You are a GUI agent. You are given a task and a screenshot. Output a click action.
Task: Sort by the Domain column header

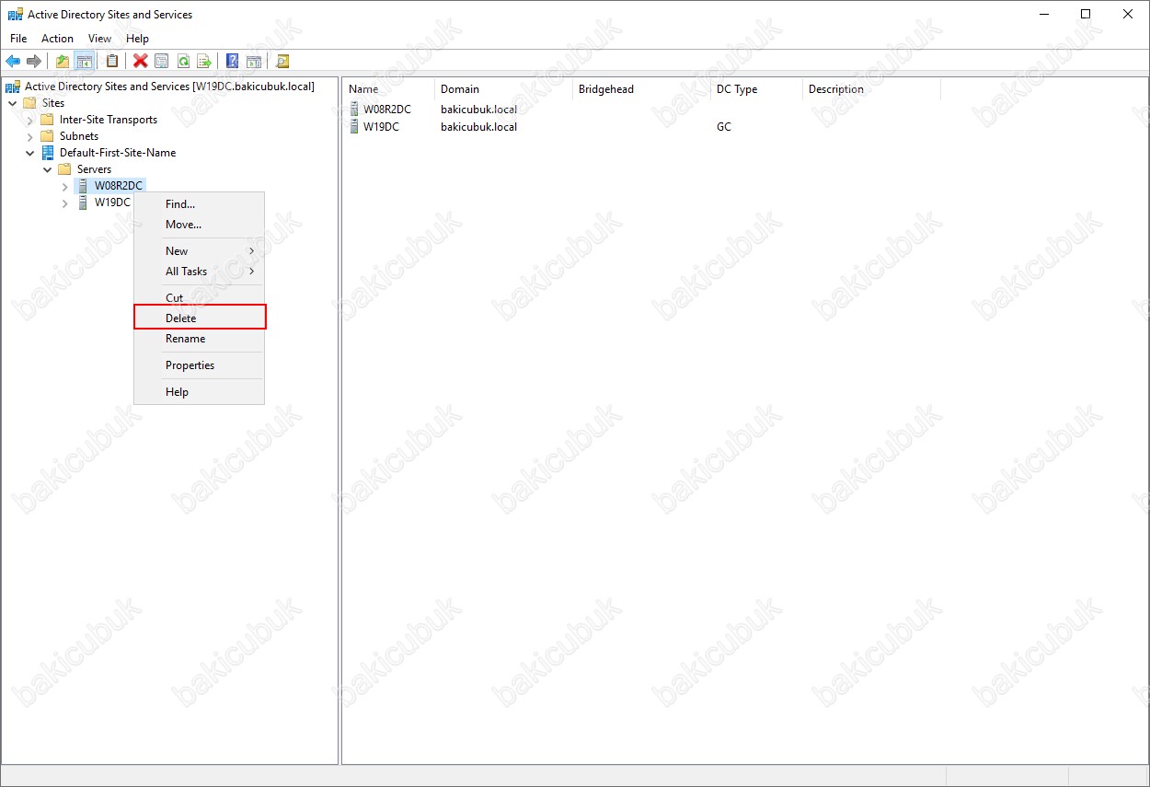pyautogui.click(x=503, y=89)
